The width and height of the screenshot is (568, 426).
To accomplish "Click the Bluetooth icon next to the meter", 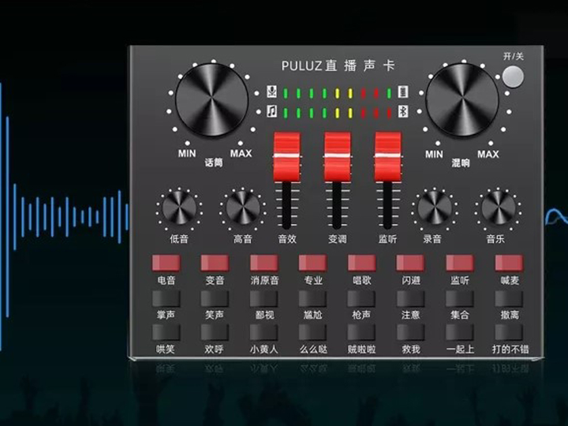I will [x=403, y=111].
